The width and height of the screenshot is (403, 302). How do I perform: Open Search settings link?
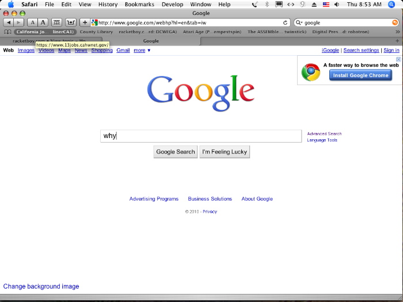point(361,51)
